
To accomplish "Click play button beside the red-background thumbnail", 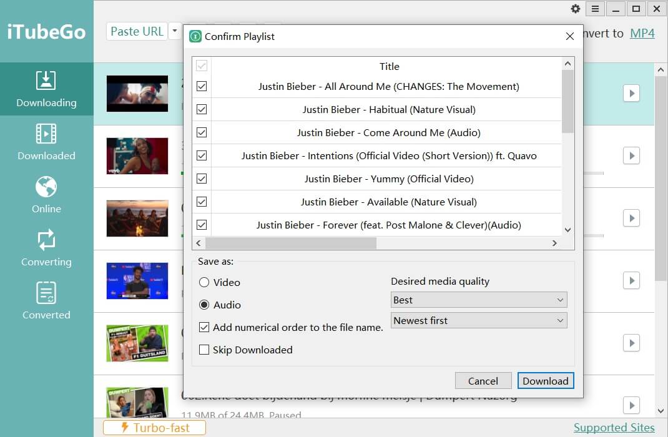I will [631, 155].
